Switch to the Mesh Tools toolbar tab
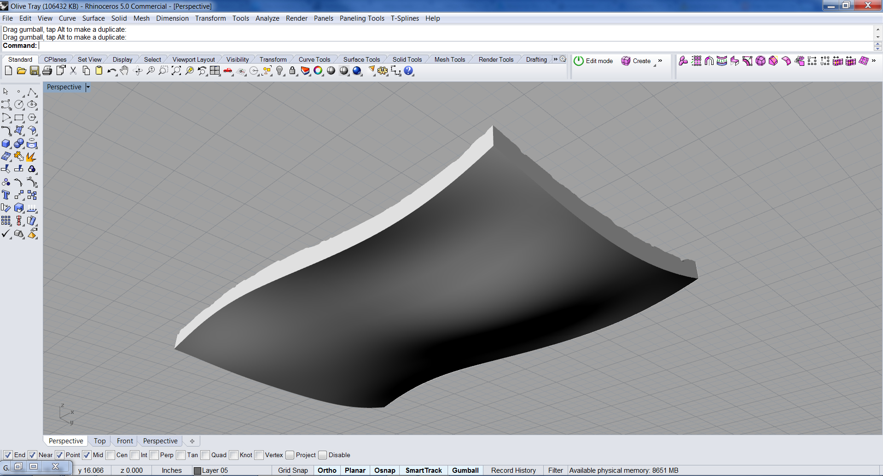The width and height of the screenshot is (883, 476). click(x=450, y=59)
